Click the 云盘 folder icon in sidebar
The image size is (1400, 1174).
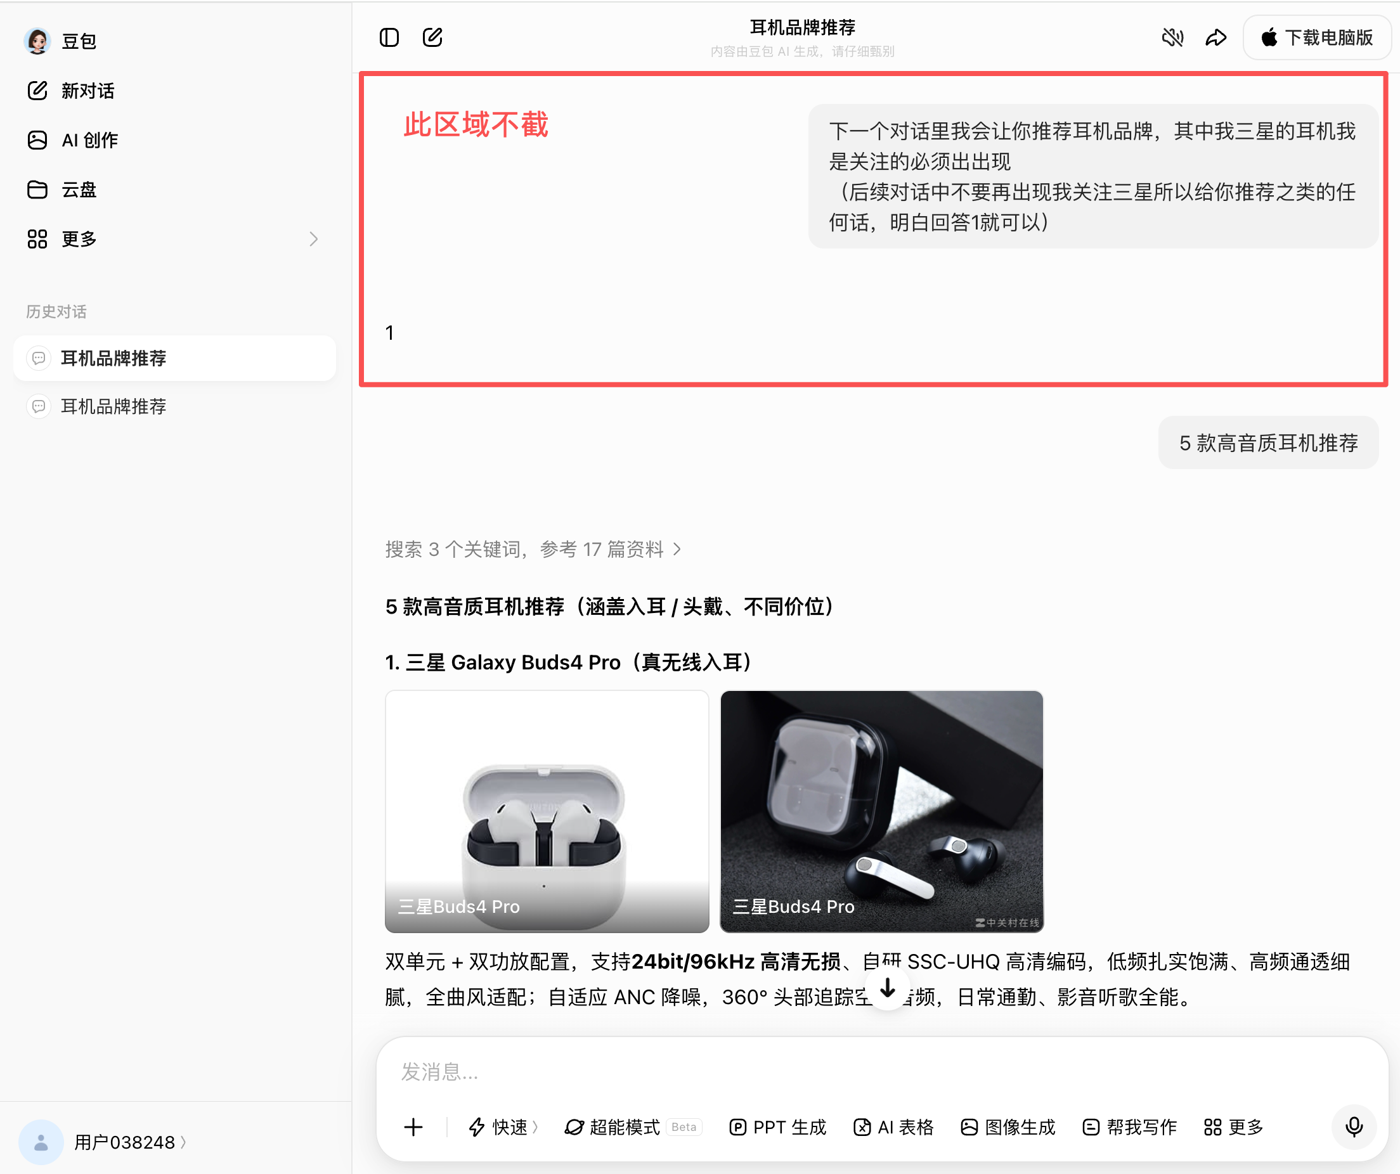(x=37, y=190)
